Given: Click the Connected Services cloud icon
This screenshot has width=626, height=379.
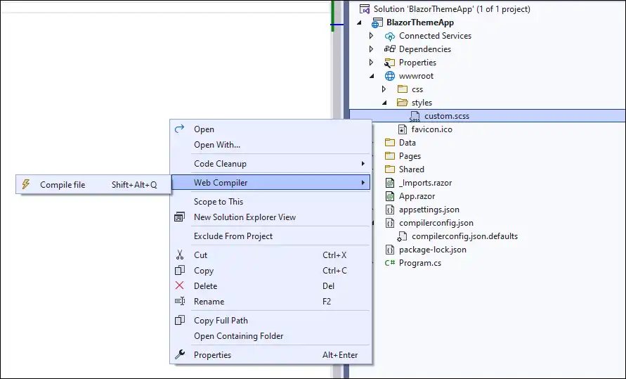Looking at the screenshot, I should coord(390,36).
